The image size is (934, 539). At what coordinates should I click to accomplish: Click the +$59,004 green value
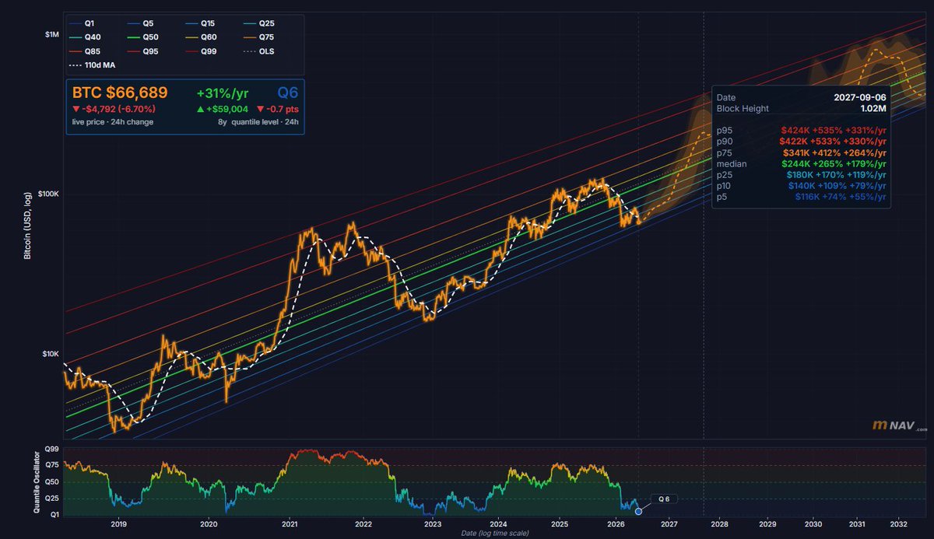pyautogui.click(x=223, y=110)
